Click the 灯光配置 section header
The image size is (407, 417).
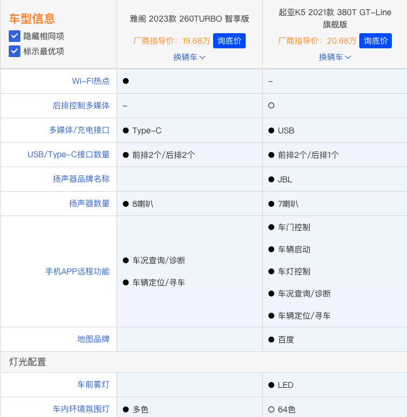pyautogui.click(x=27, y=362)
